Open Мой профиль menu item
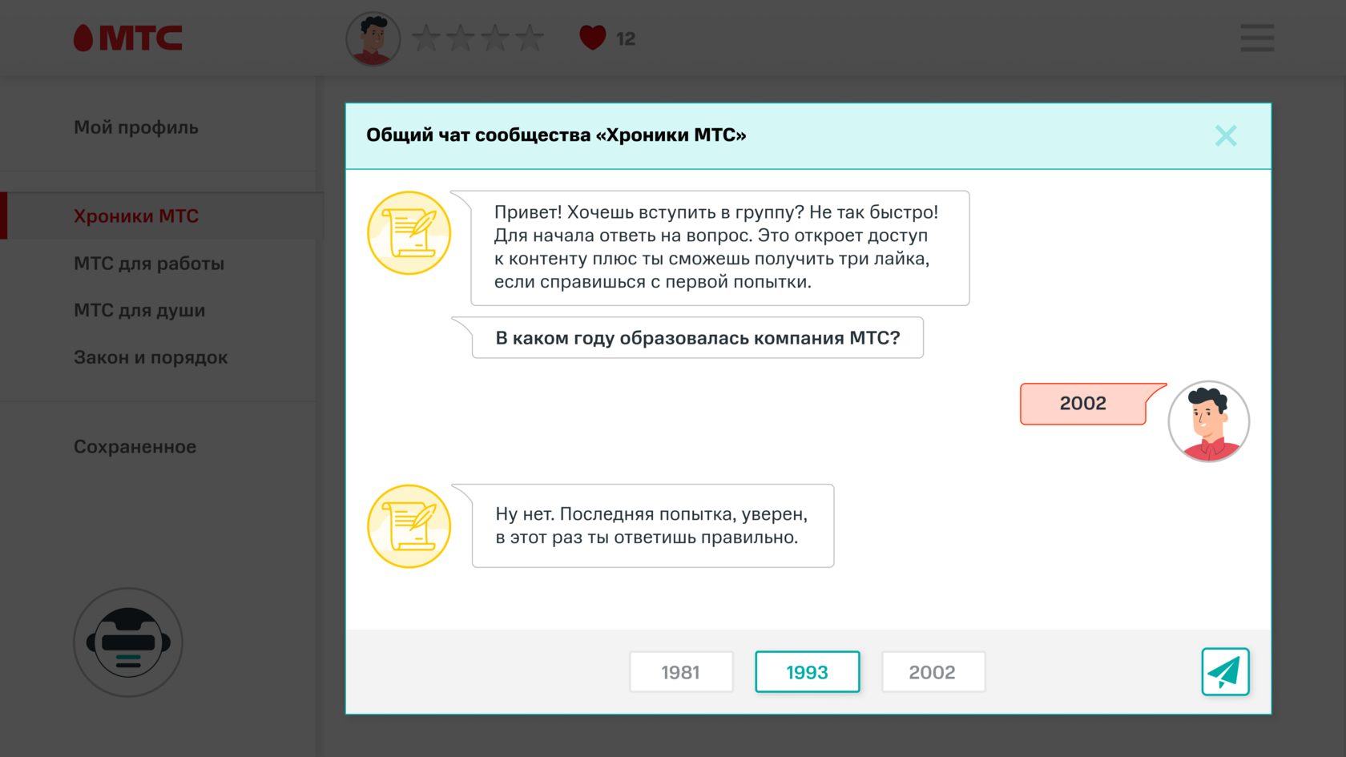 coord(136,127)
